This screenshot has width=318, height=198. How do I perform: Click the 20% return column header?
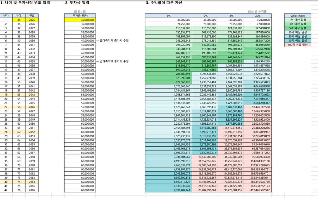point(258,16)
